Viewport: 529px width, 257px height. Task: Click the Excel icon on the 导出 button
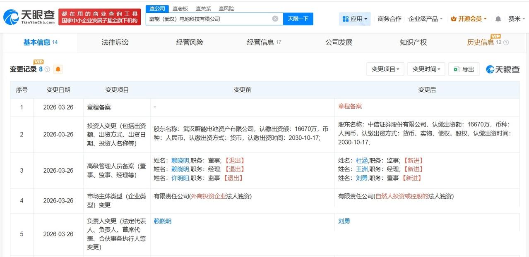click(x=456, y=69)
